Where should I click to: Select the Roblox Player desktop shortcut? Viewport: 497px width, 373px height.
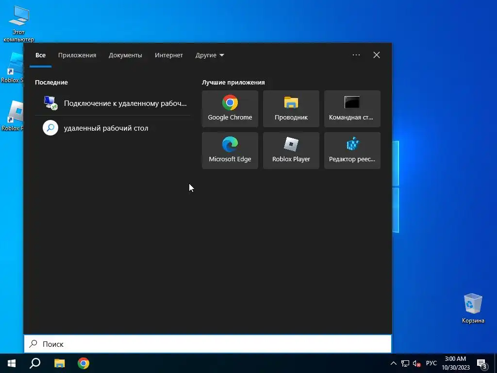point(12,116)
